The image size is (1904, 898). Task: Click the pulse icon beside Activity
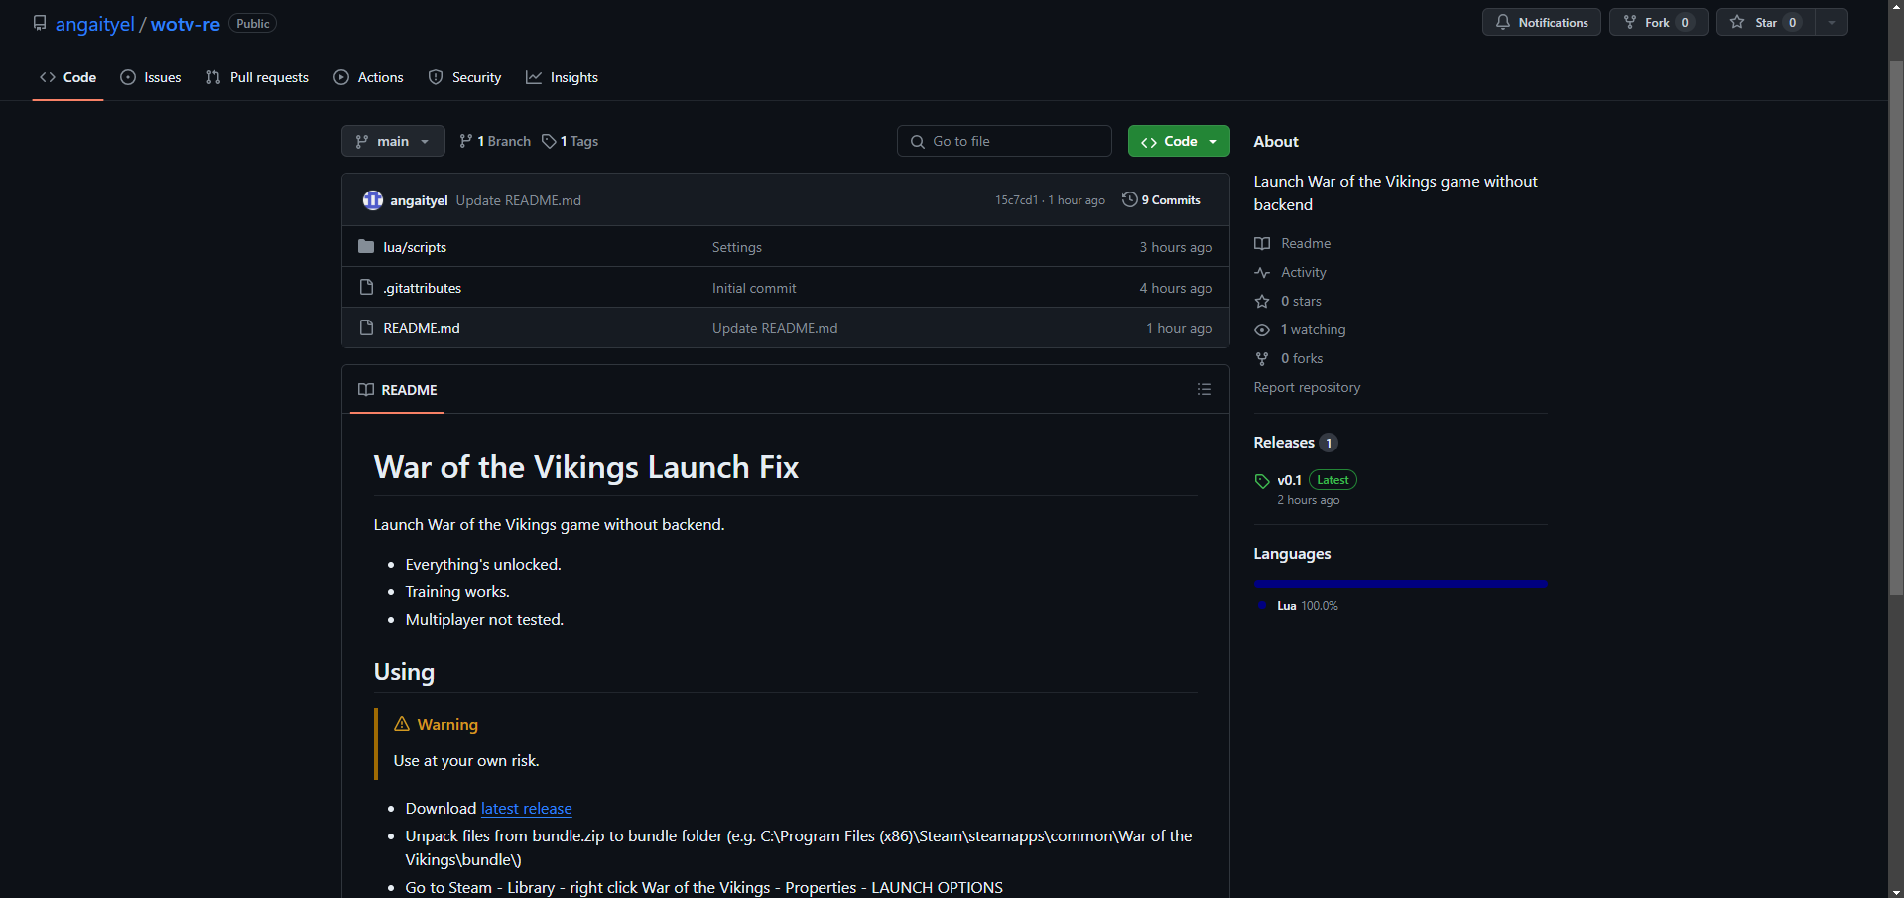(x=1262, y=272)
